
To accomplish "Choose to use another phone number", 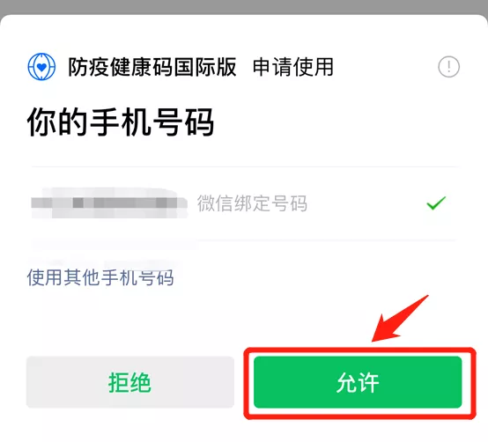I will click(100, 277).
